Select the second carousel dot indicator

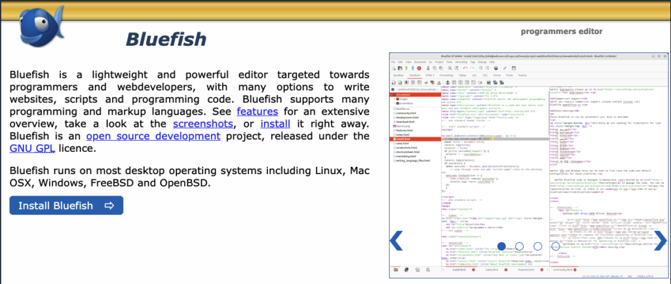tap(520, 247)
